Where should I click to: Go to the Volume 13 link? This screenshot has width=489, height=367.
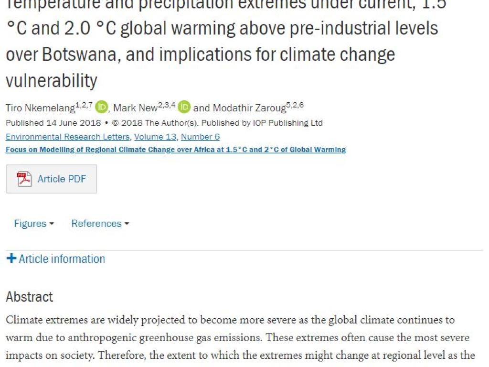[x=155, y=137]
